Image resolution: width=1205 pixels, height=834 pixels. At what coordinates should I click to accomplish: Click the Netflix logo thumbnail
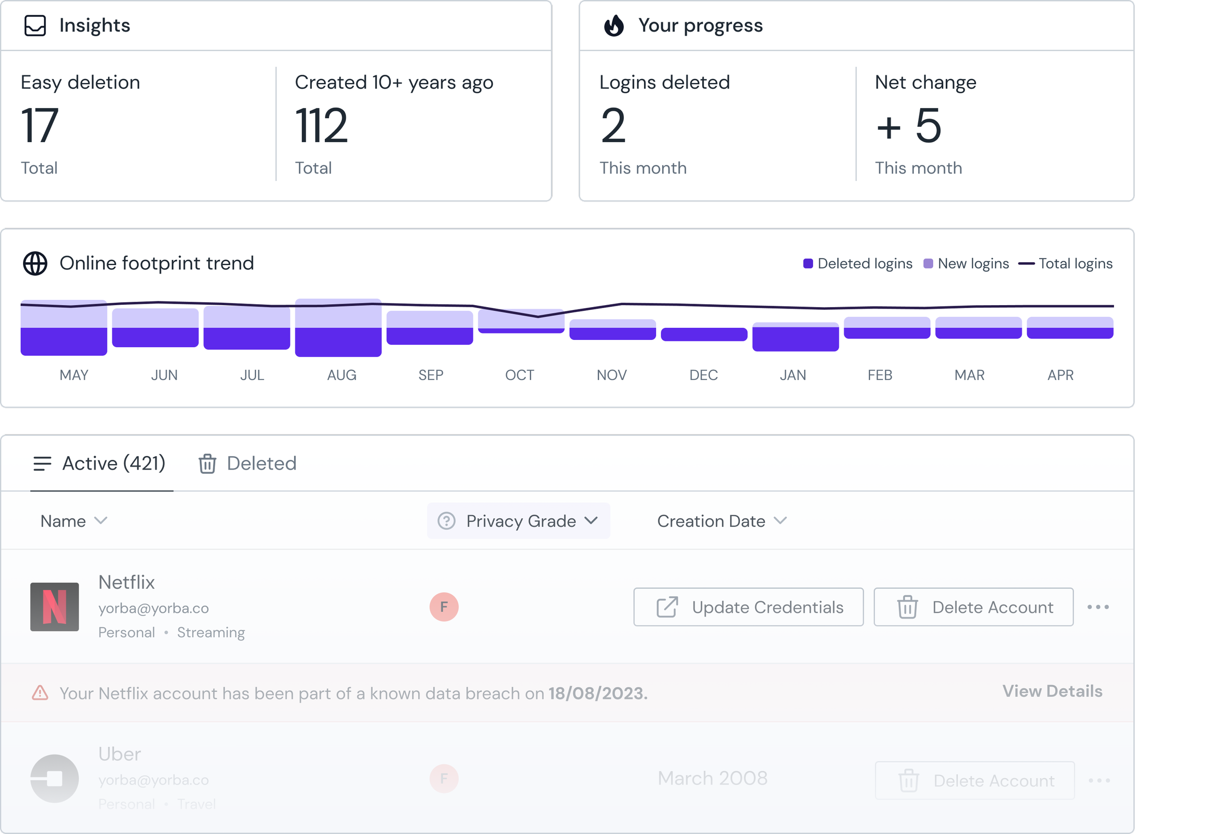click(54, 606)
